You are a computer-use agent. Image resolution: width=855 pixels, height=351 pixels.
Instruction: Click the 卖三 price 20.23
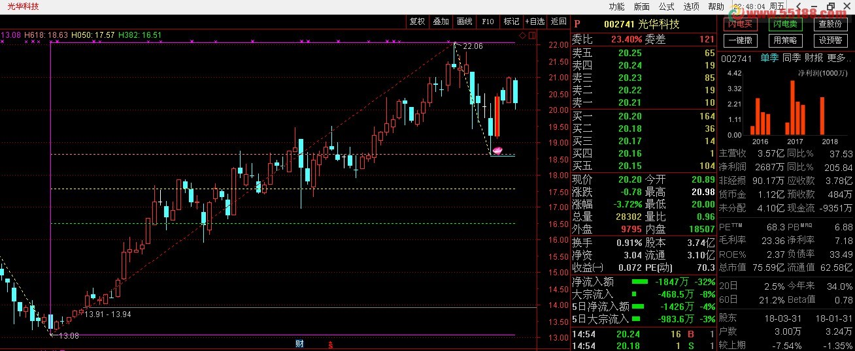(x=629, y=78)
